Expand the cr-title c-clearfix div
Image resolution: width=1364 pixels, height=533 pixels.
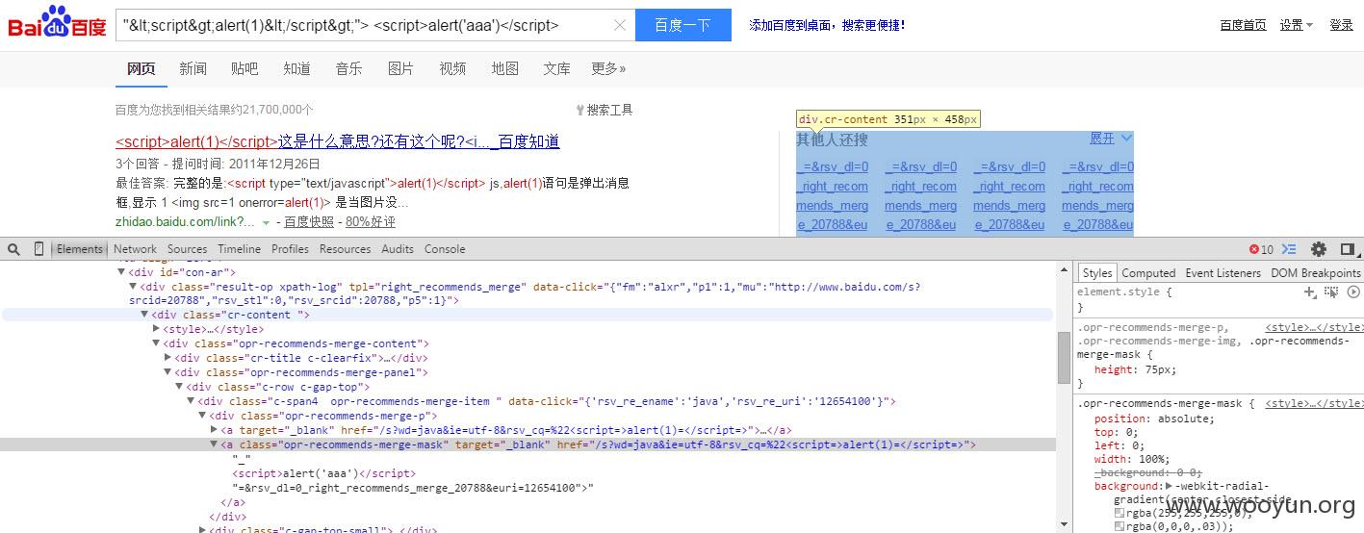pos(168,358)
